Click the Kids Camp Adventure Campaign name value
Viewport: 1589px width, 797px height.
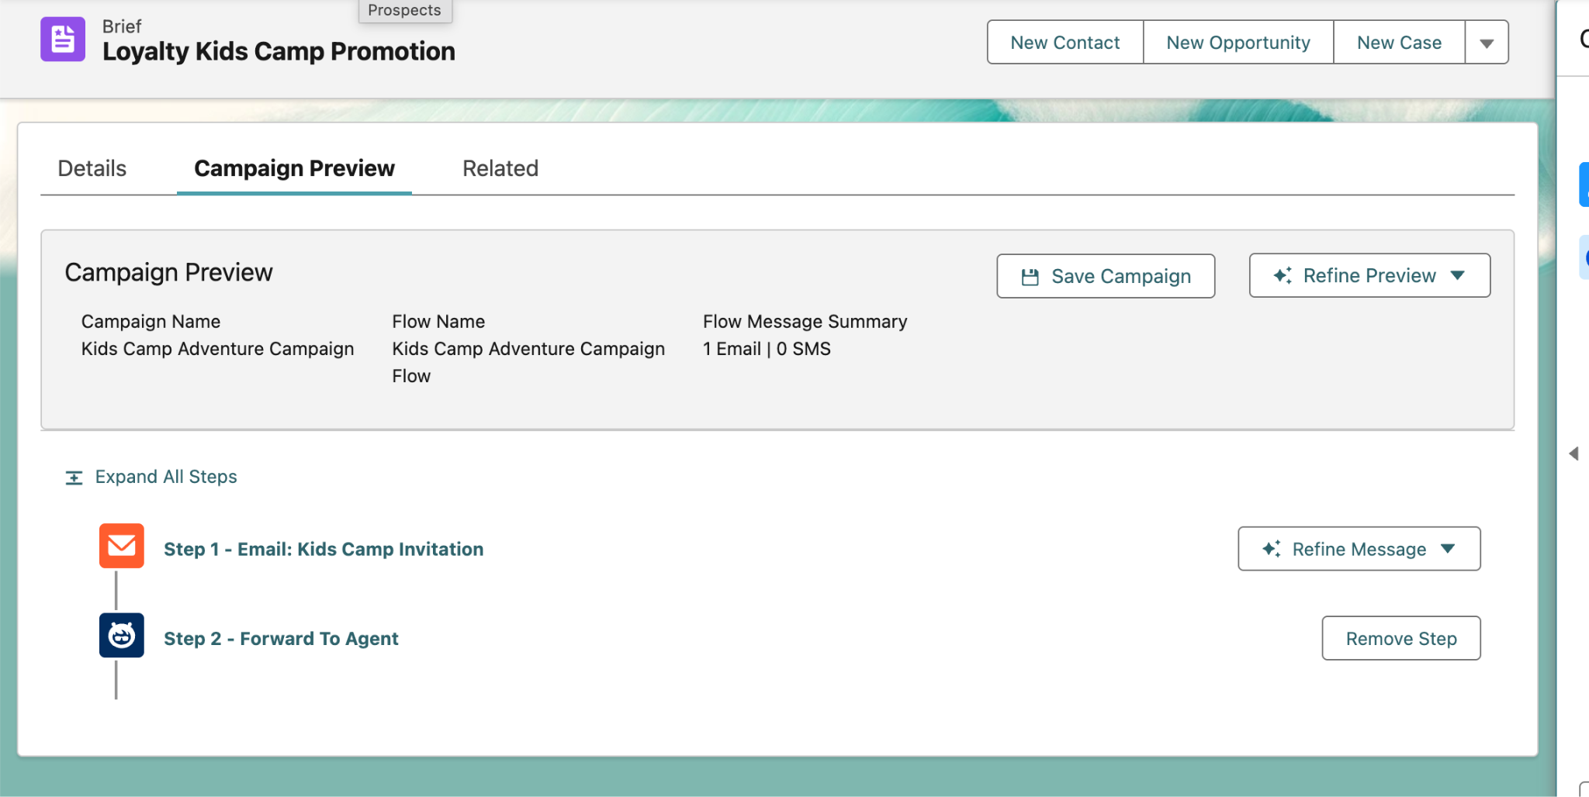tap(217, 349)
